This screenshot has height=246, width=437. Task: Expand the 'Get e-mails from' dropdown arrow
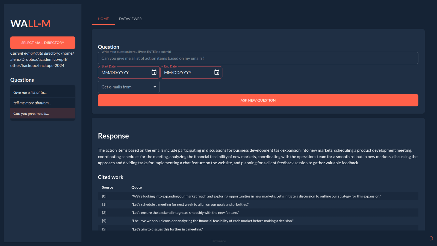pos(155,87)
